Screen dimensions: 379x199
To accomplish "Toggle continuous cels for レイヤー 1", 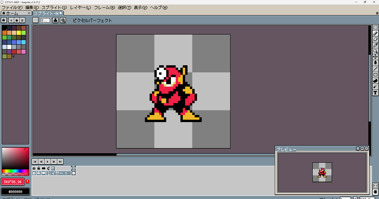I will tap(44, 173).
